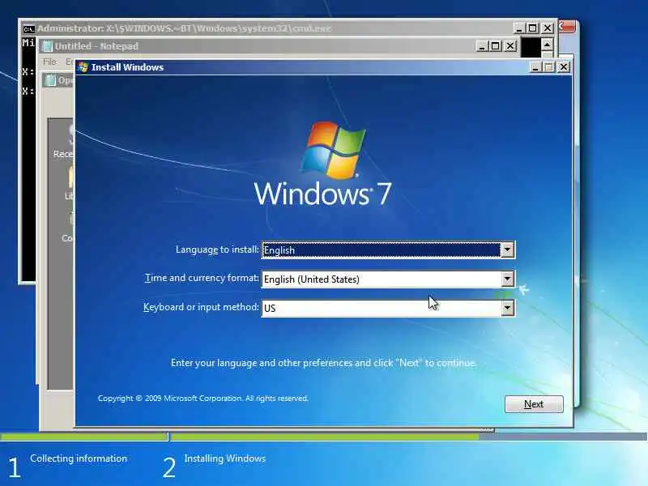Open the File menu in Notepad
The image size is (648, 486).
[49, 62]
